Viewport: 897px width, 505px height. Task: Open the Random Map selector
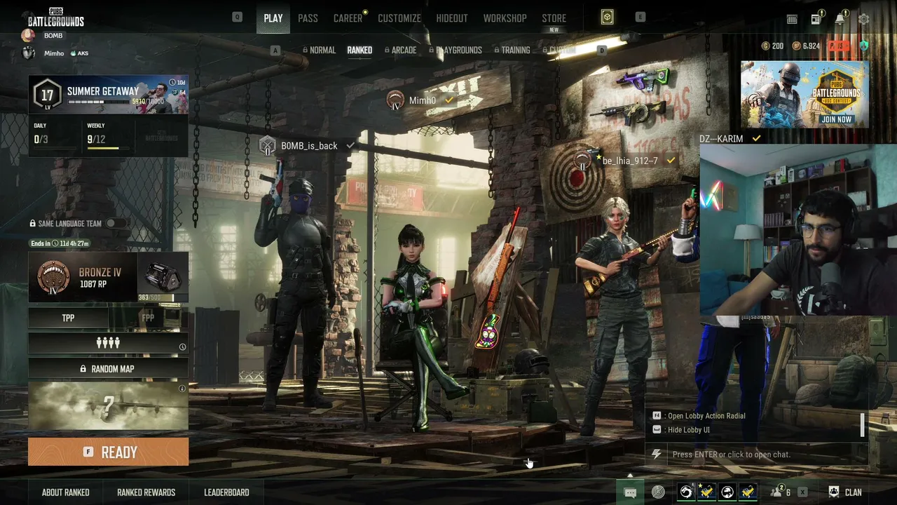[108, 369]
